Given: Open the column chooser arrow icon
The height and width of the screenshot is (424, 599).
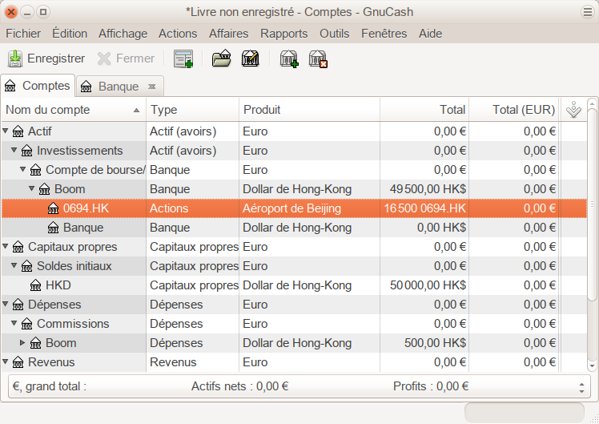Looking at the screenshot, I should click(x=573, y=111).
